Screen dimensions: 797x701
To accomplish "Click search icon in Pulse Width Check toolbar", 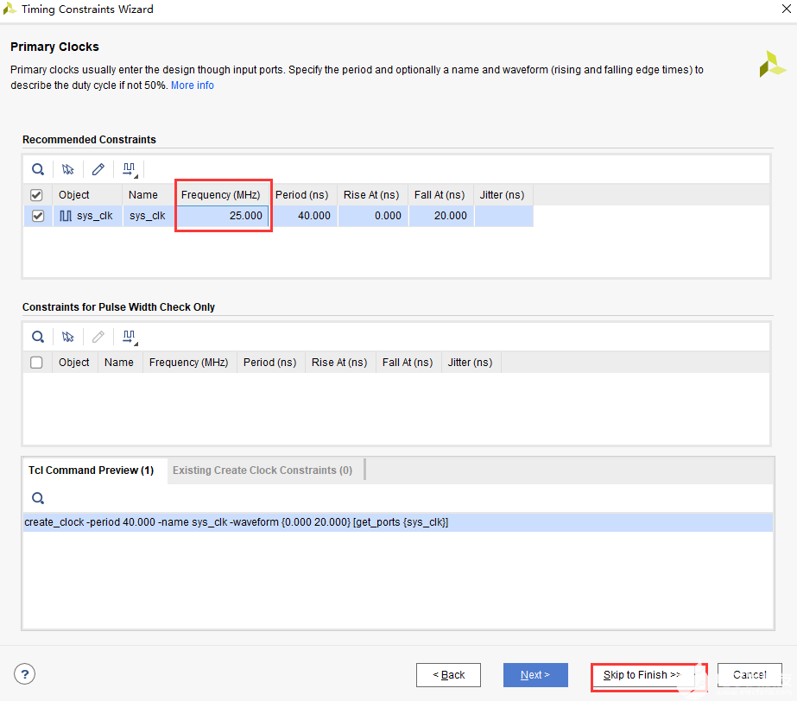I will [x=38, y=337].
